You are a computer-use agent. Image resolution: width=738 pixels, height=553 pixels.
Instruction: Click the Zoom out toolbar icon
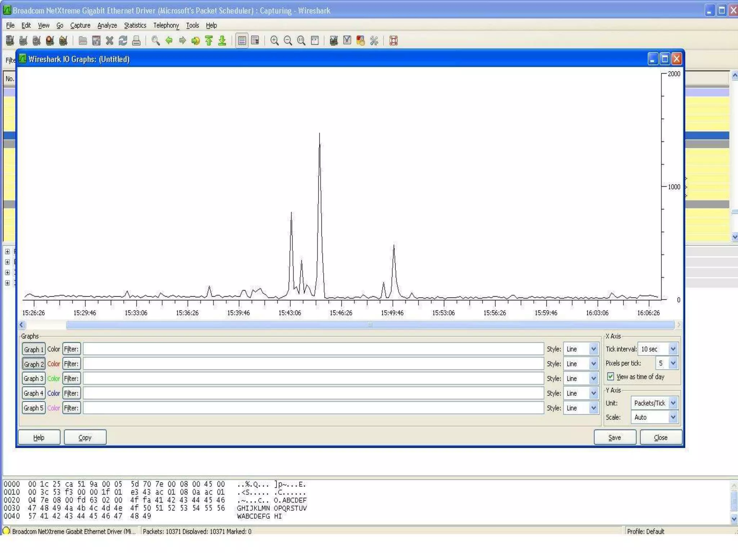288,41
